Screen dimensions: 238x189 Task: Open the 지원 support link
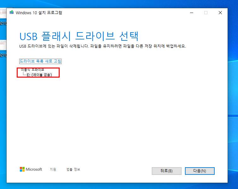pos(53,169)
